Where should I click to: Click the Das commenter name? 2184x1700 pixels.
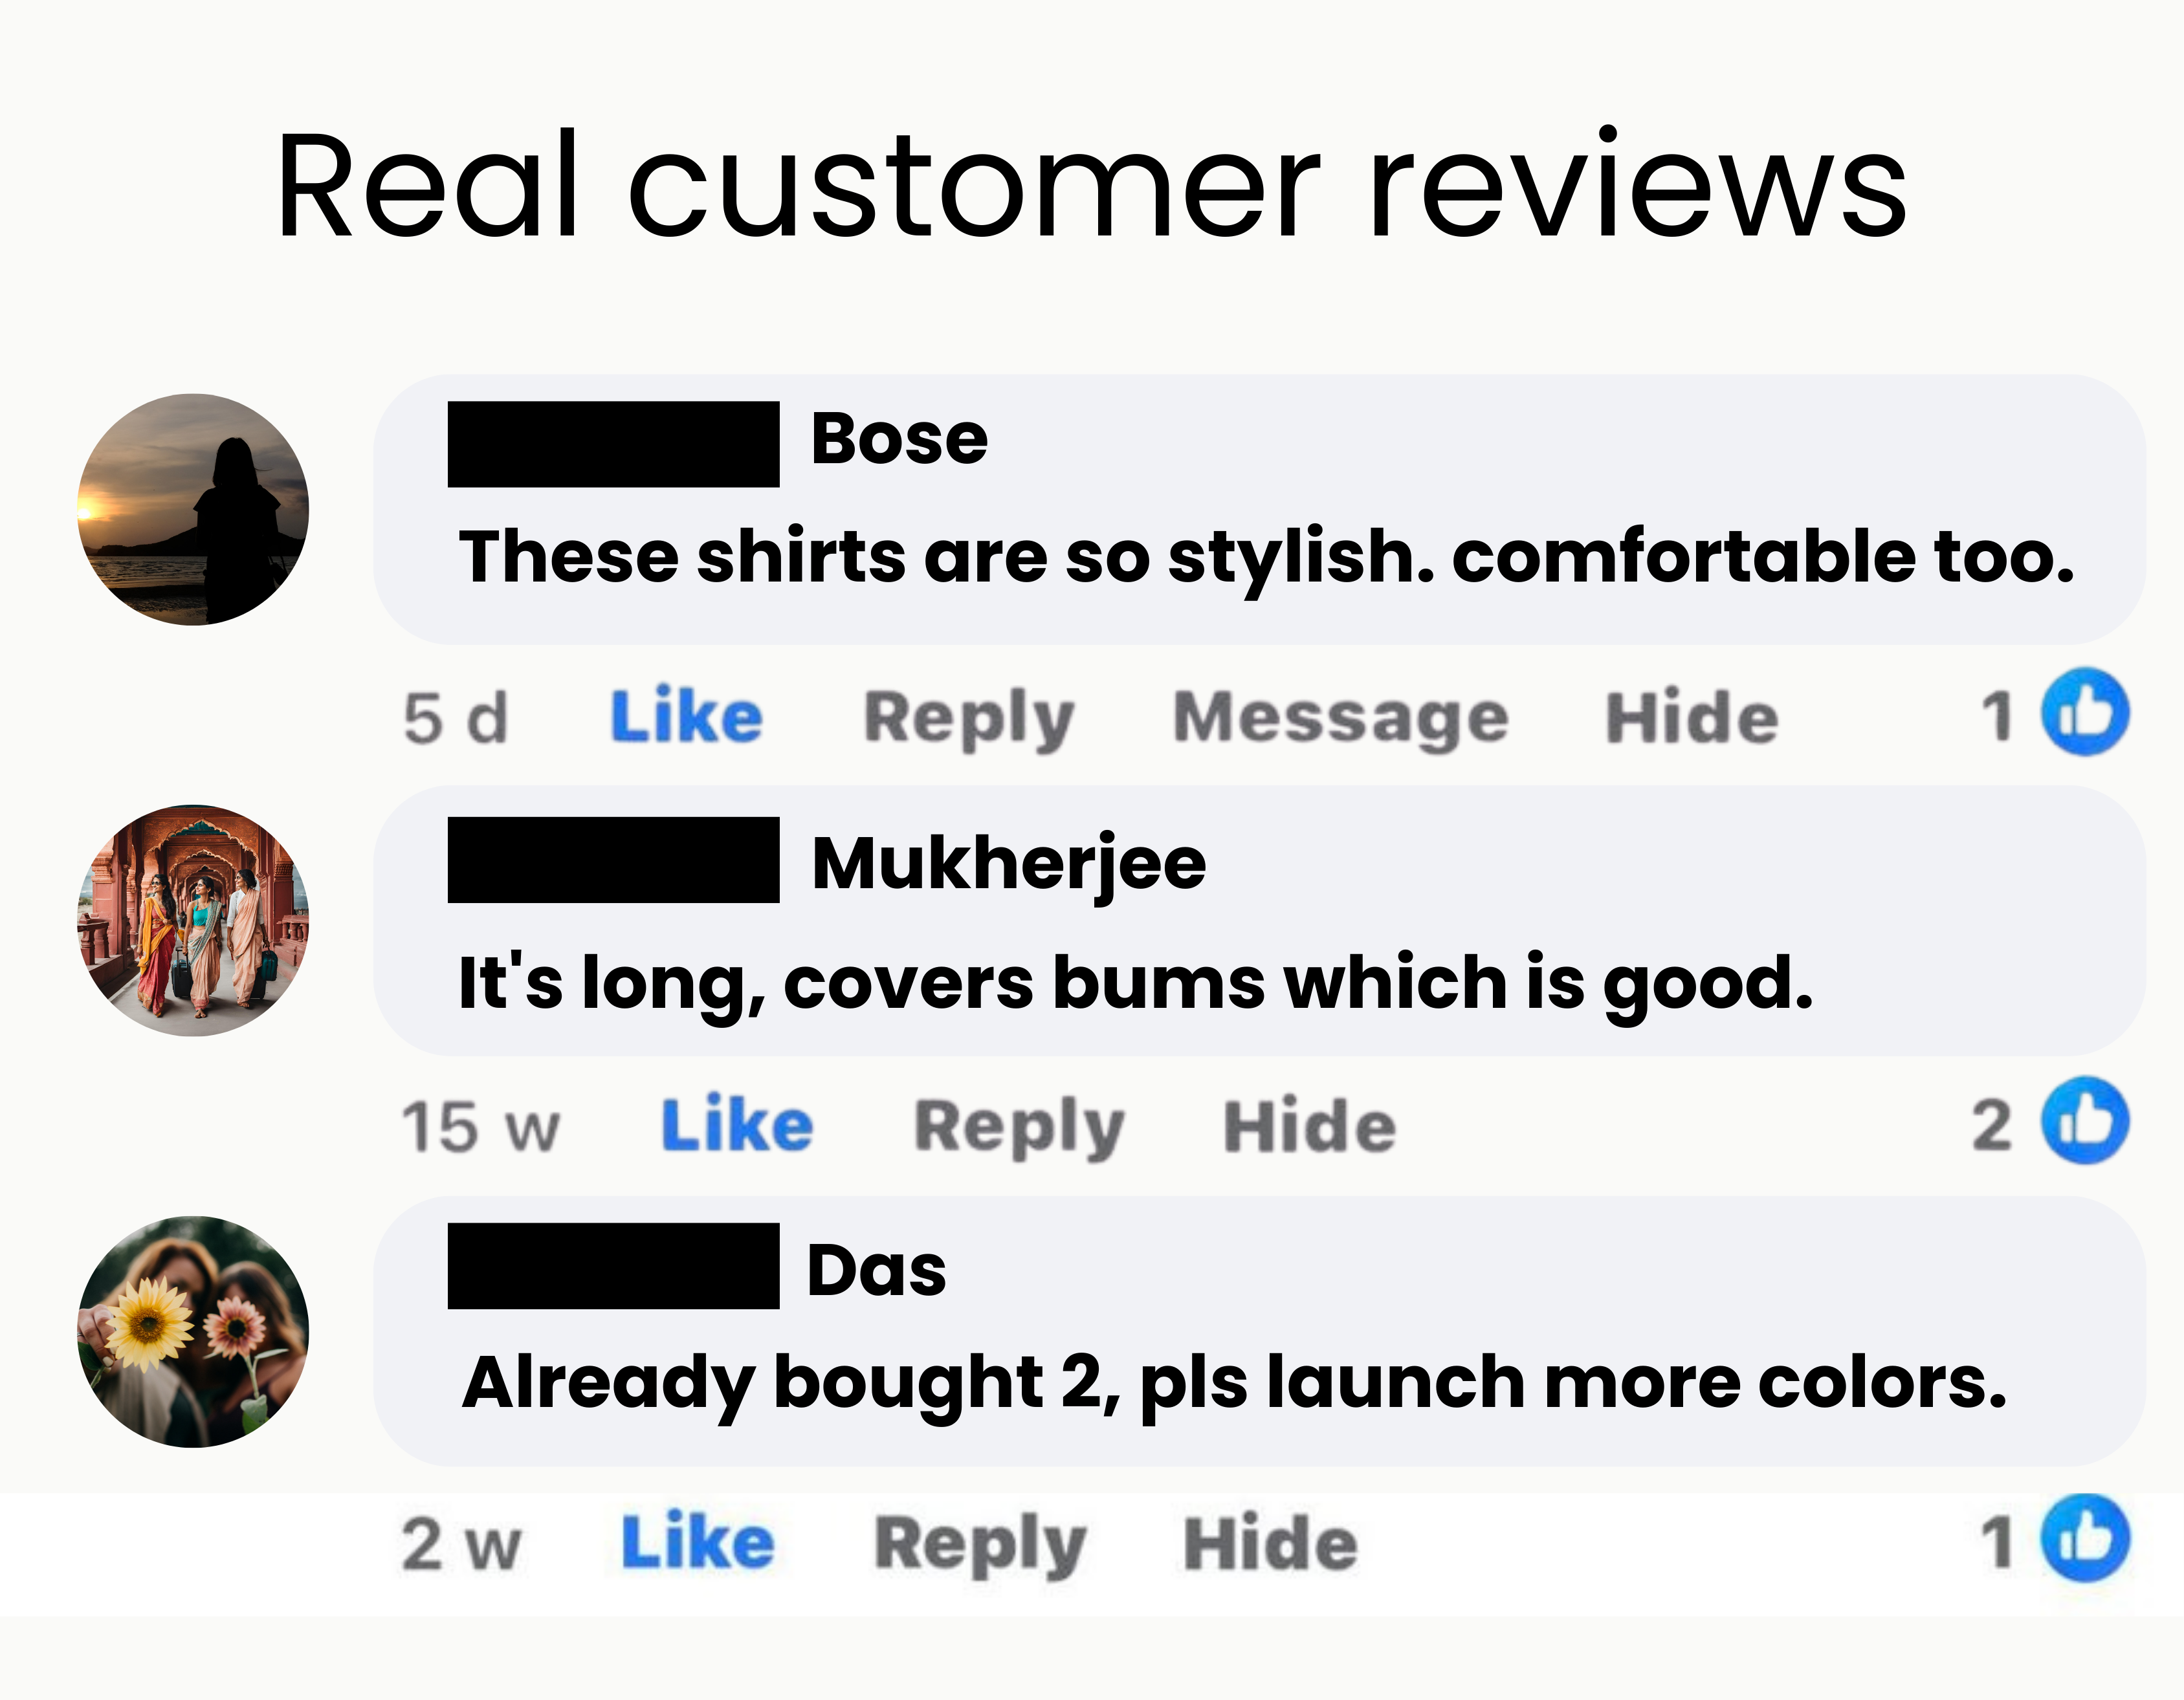coord(876,1270)
